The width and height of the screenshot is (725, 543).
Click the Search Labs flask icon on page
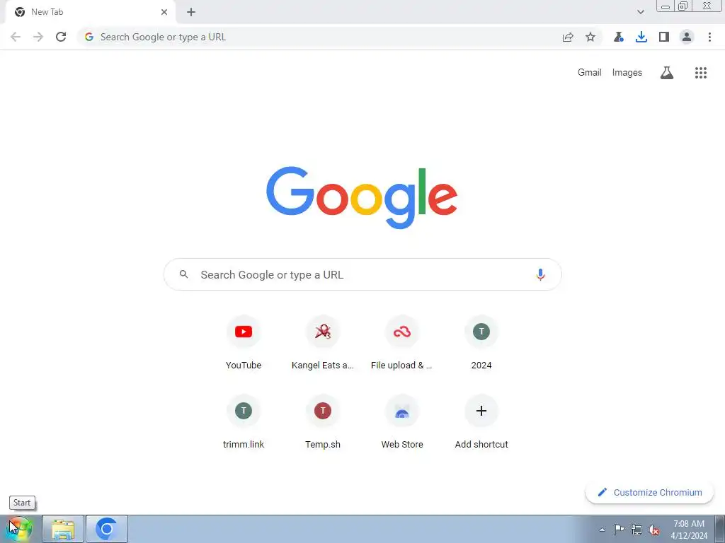pos(667,73)
